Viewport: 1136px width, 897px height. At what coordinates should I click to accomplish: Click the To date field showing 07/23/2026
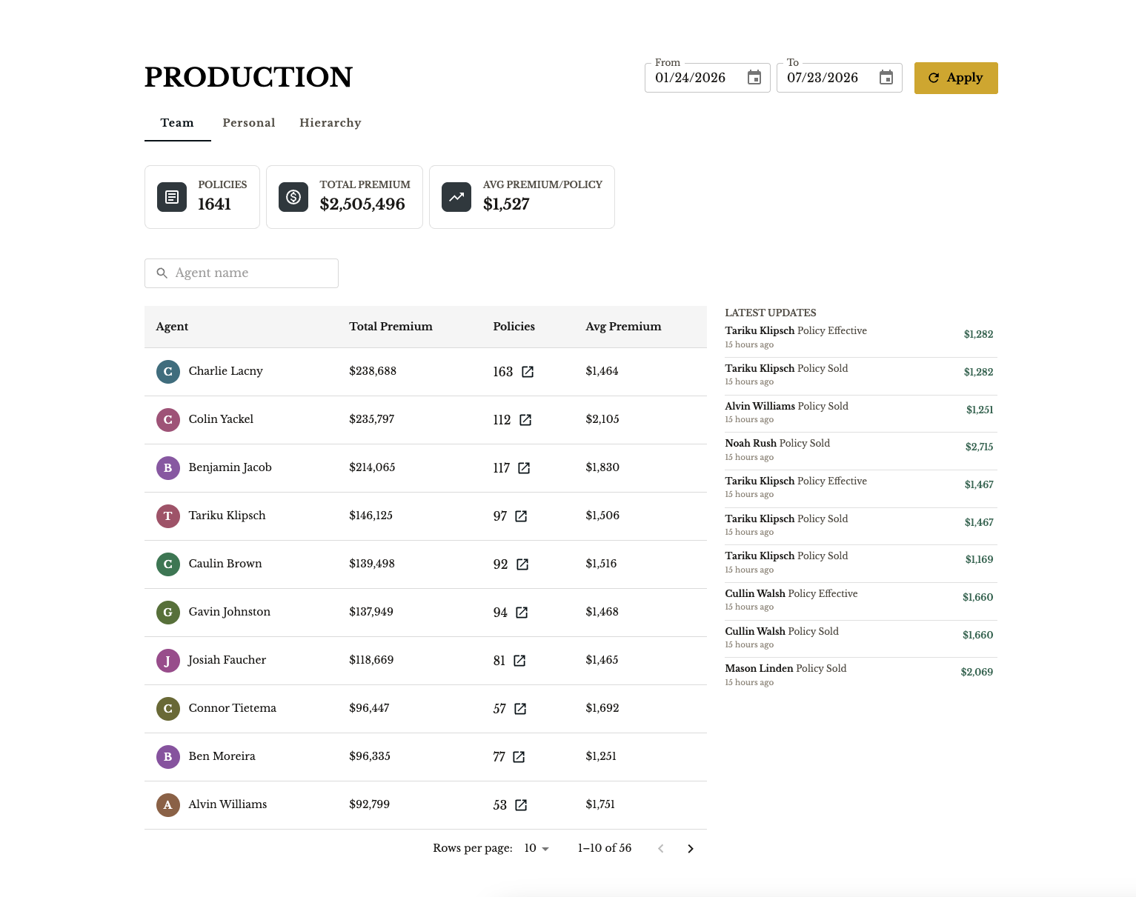point(840,78)
